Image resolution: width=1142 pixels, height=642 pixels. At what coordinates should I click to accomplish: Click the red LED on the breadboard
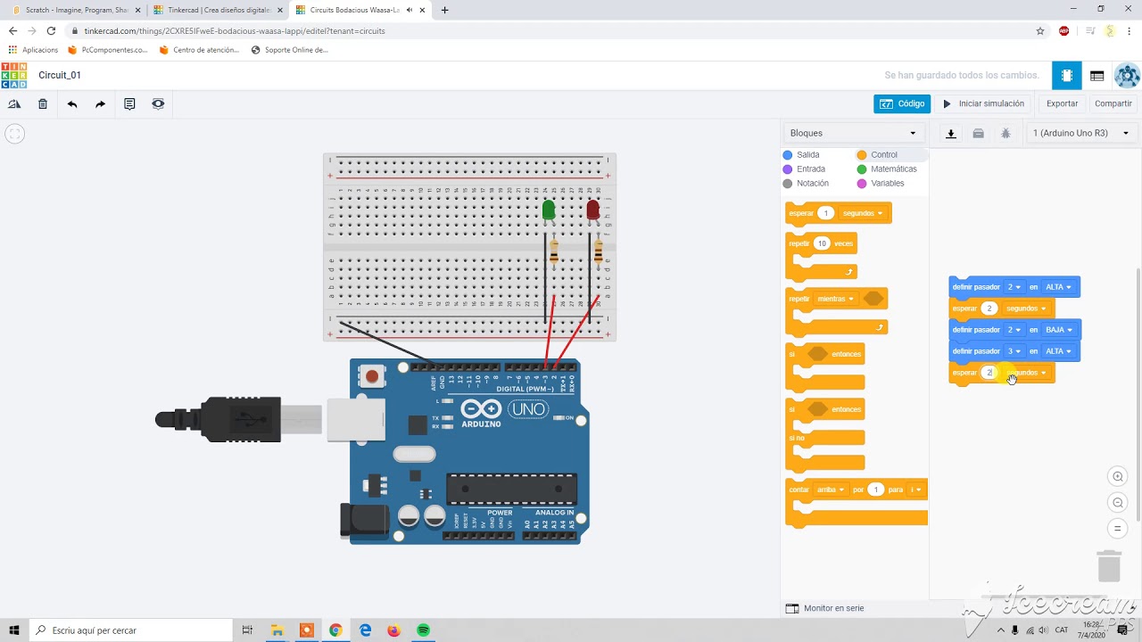[593, 210]
